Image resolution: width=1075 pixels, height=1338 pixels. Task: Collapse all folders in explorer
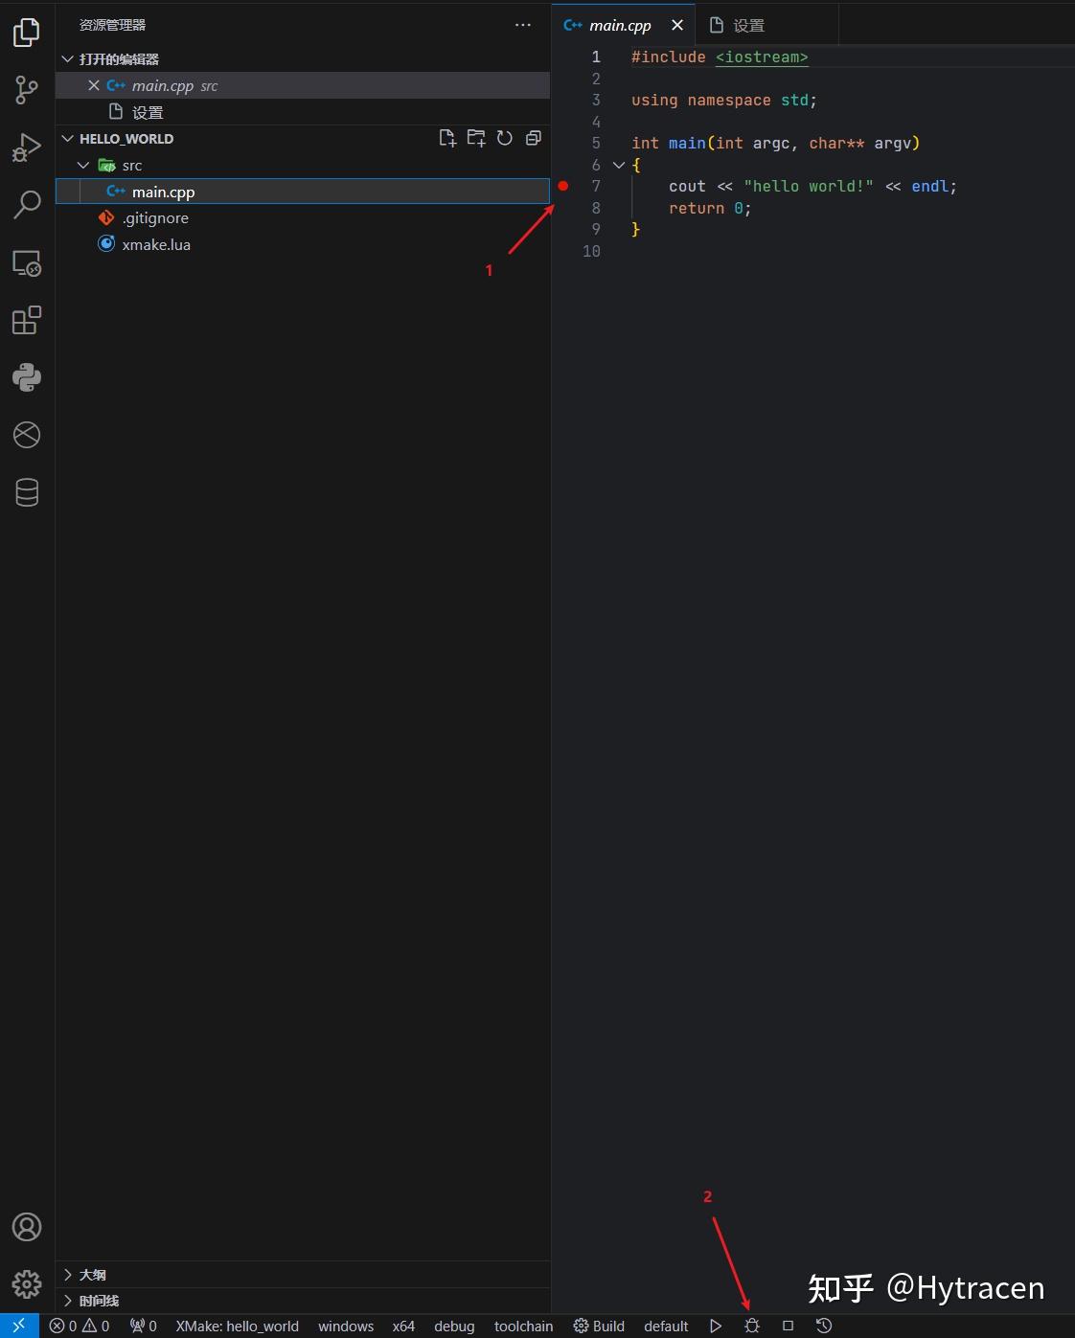point(534,139)
